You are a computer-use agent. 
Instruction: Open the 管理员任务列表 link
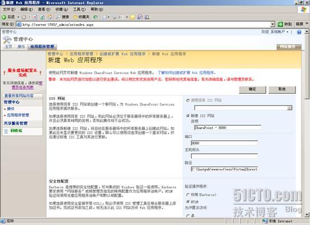pos(22,88)
